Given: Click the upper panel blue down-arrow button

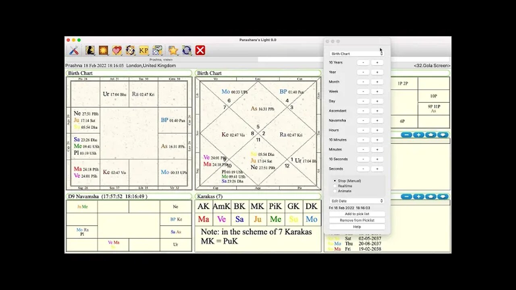Looking at the screenshot, I should 443,135.
